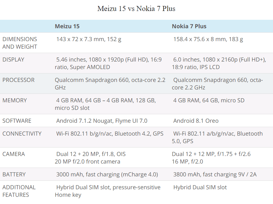Click the Android 7.1.2 Nougat Flyme UI cell

(102, 121)
